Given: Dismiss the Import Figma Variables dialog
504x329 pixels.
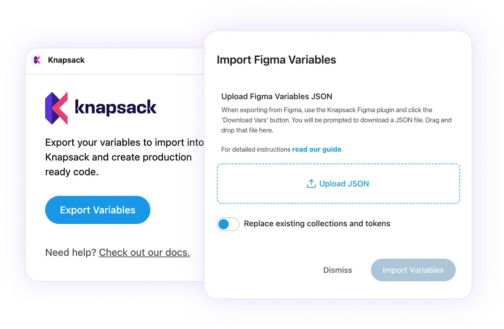Looking at the screenshot, I should pyautogui.click(x=337, y=270).
